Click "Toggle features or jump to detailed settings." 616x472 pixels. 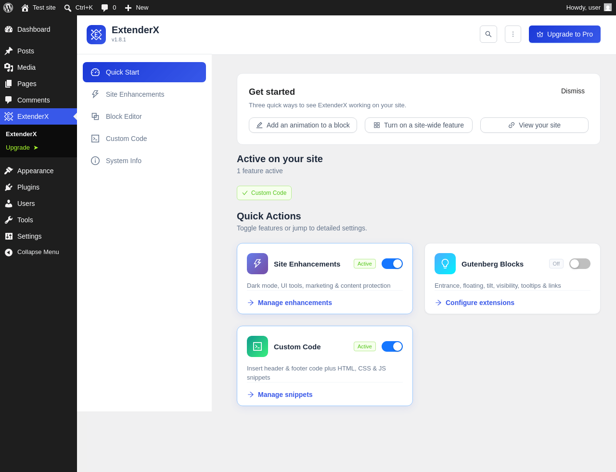tap(302, 228)
